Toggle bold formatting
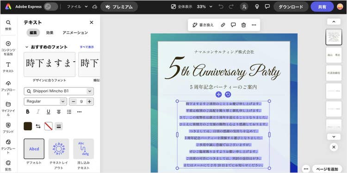347x173 pixels. point(28,112)
